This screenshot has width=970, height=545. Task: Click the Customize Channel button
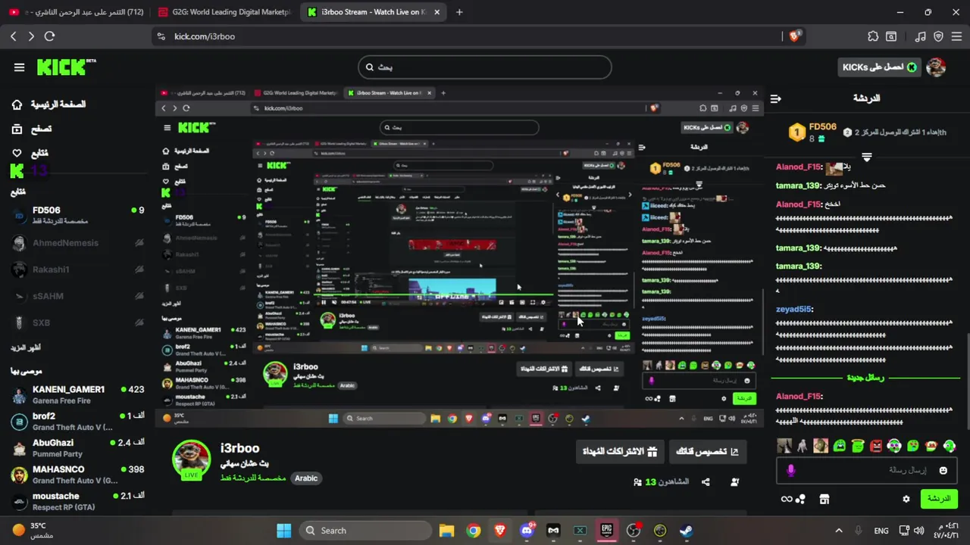pos(709,452)
